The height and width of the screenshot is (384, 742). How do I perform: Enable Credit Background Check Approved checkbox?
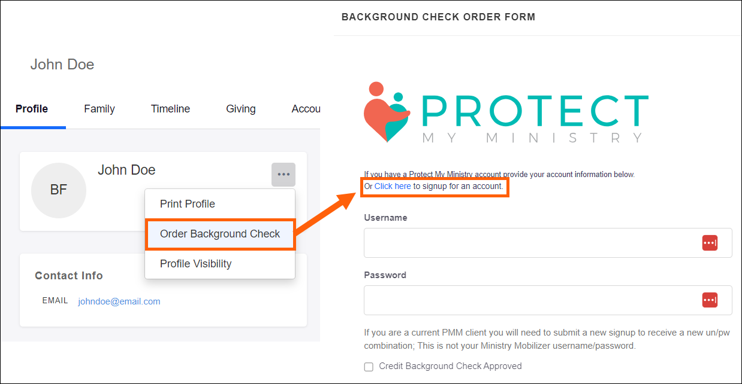(x=369, y=367)
